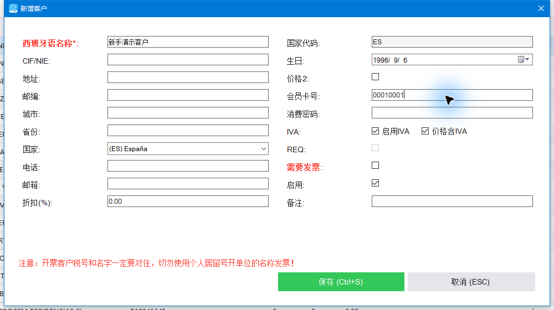Click the 国家代码 label

click(304, 43)
